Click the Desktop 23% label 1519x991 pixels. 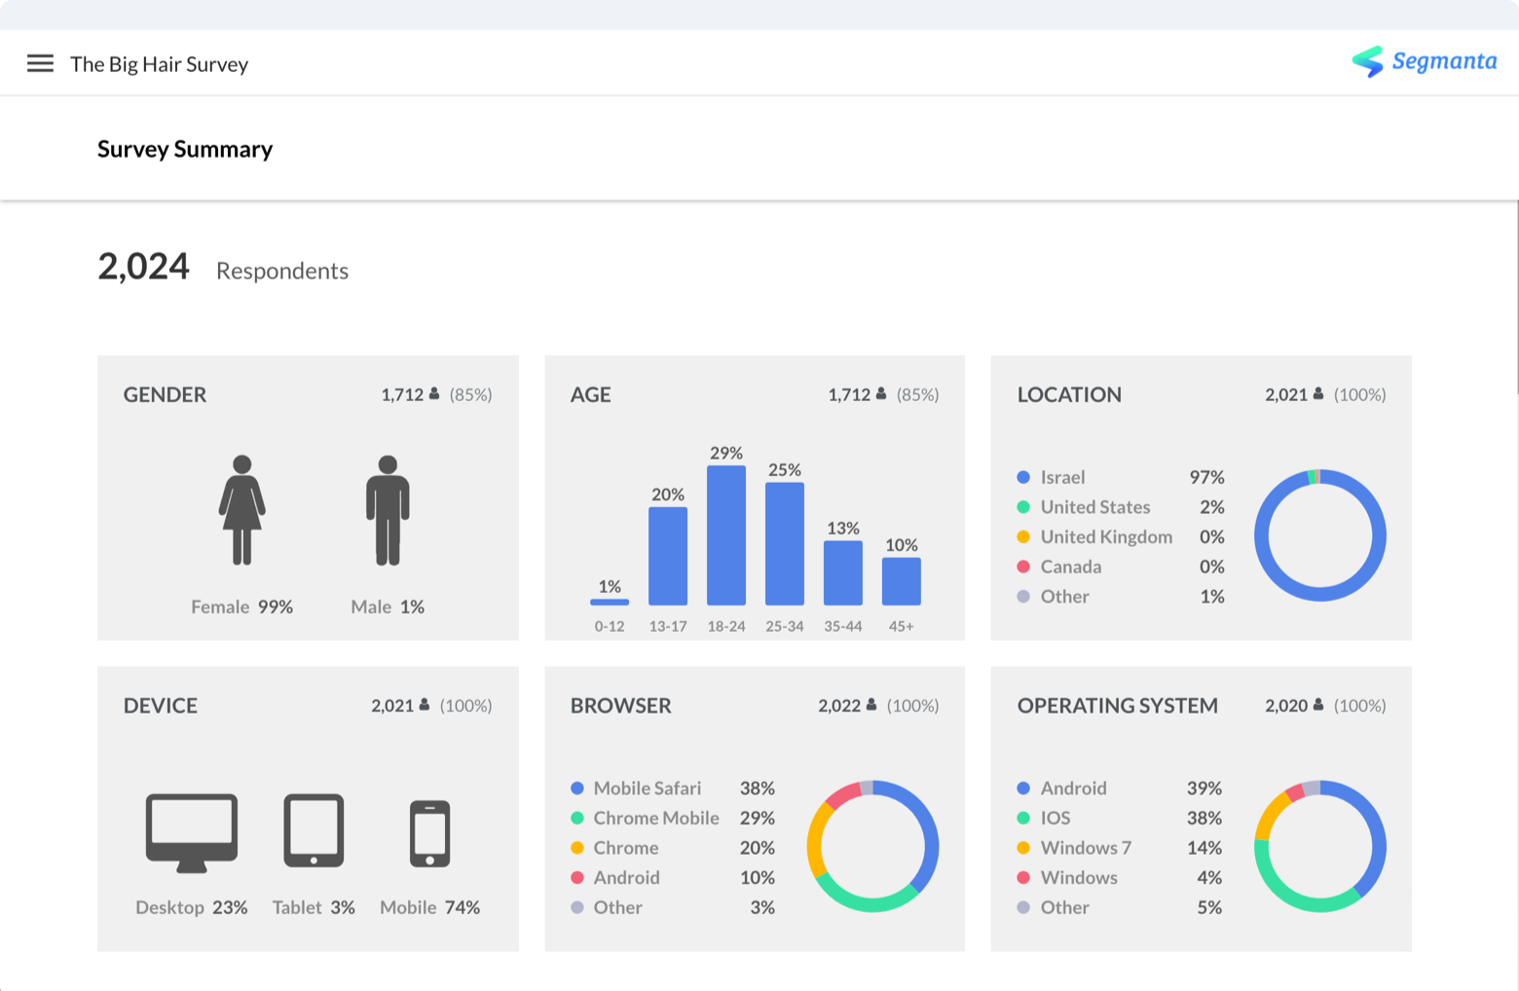pos(192,907)
